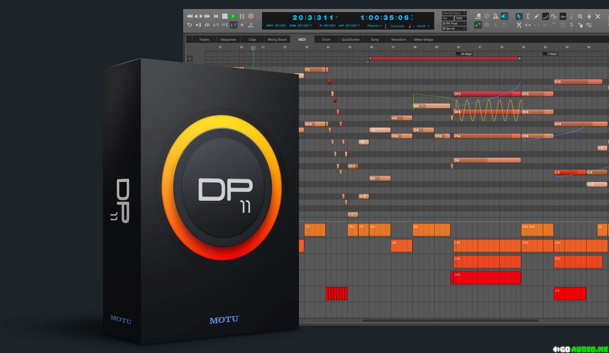Click the start time 18|1|000 field
The image size is (609, 353).
(280, 25)
